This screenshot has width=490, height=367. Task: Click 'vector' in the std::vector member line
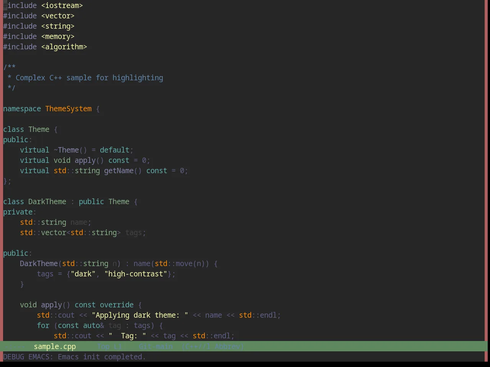pyautogui.click(x=54, y=232)
